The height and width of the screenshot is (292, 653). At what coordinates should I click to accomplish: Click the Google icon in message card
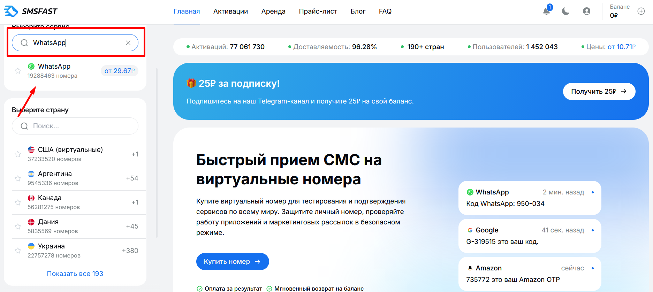[470, 230]
